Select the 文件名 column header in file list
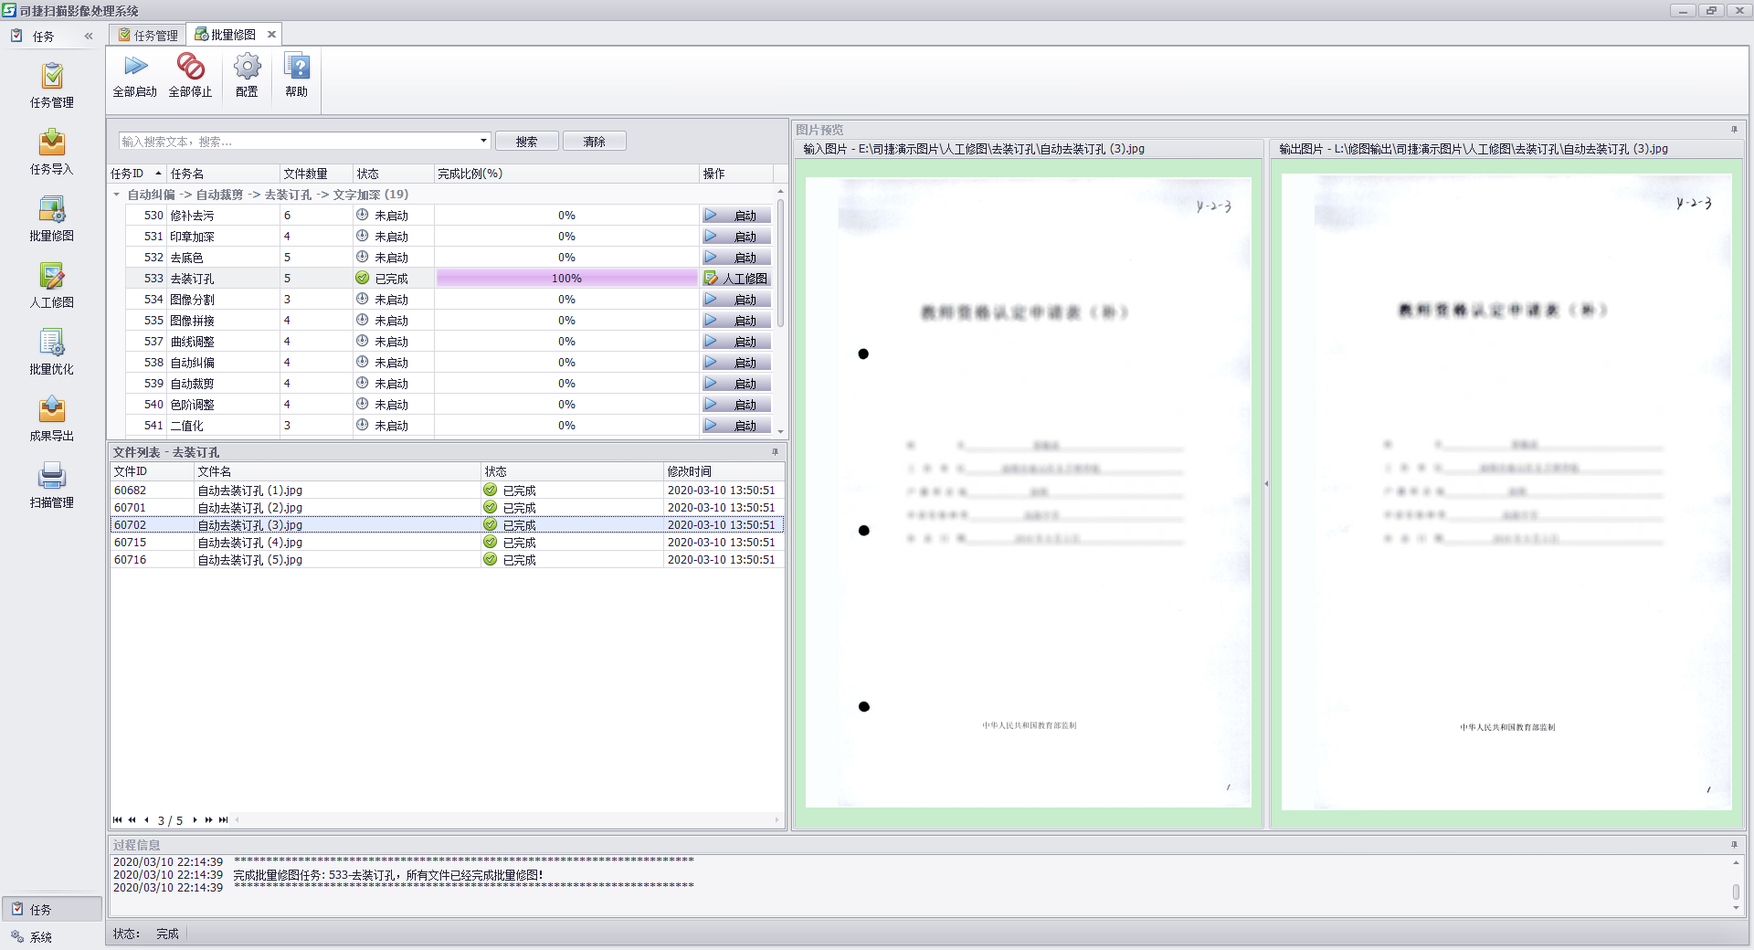 click(x=338, y=471)
